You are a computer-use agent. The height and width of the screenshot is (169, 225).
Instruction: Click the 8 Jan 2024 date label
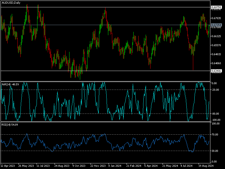[x=115, y=166]
